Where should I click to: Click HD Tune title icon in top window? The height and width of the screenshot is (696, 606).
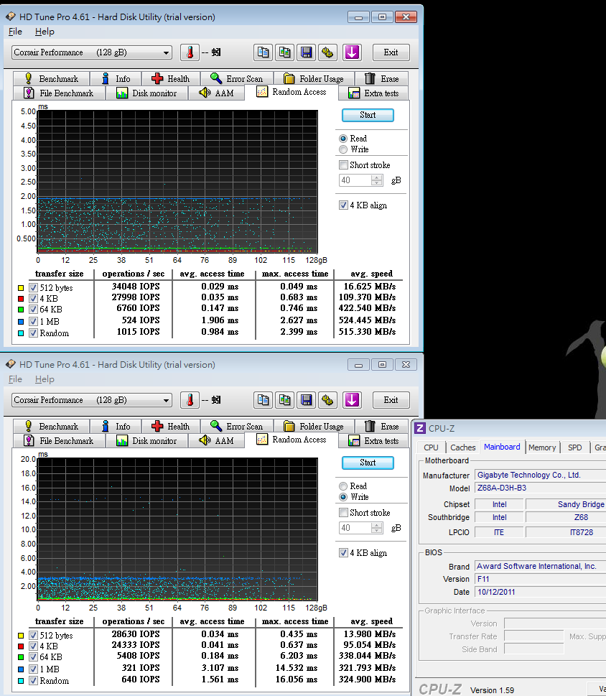[10, 17]
